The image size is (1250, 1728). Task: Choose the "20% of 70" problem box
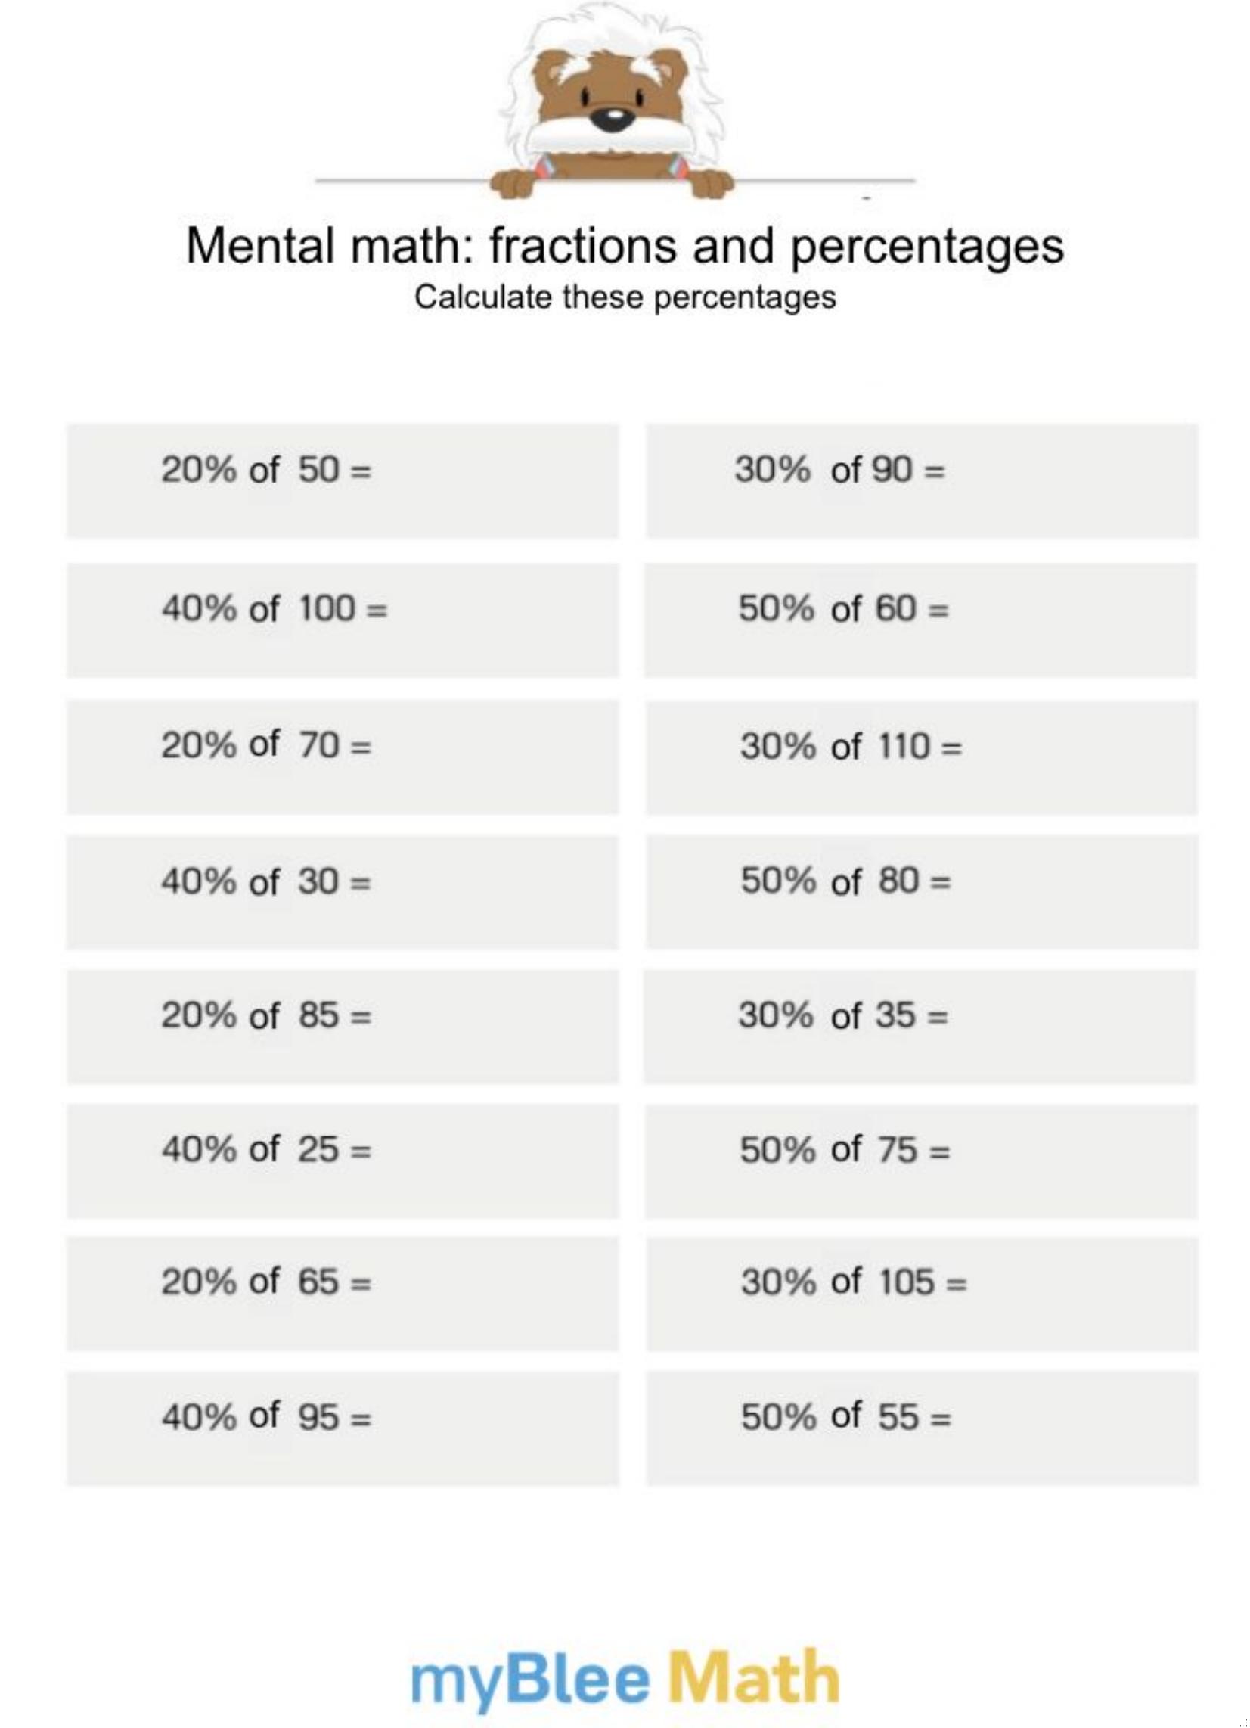pos(343,757)
